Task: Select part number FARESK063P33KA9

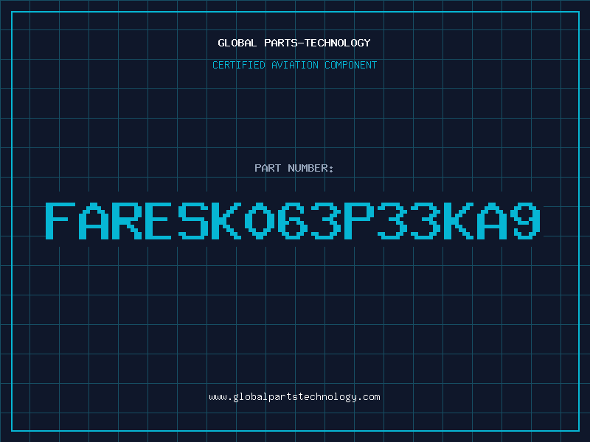Action: point(294,221)
